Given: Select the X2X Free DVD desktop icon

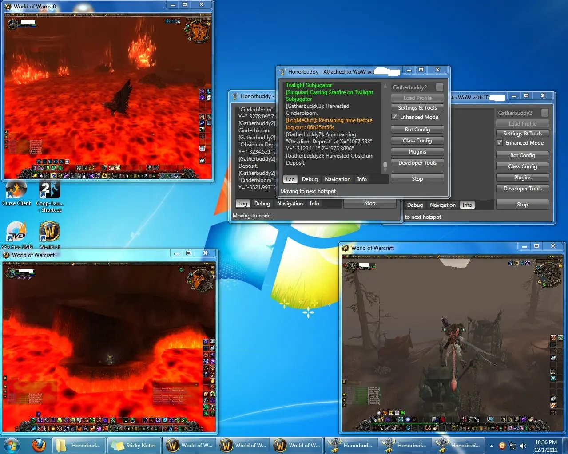Looking at the screenshot, I should tap(16, 235).
